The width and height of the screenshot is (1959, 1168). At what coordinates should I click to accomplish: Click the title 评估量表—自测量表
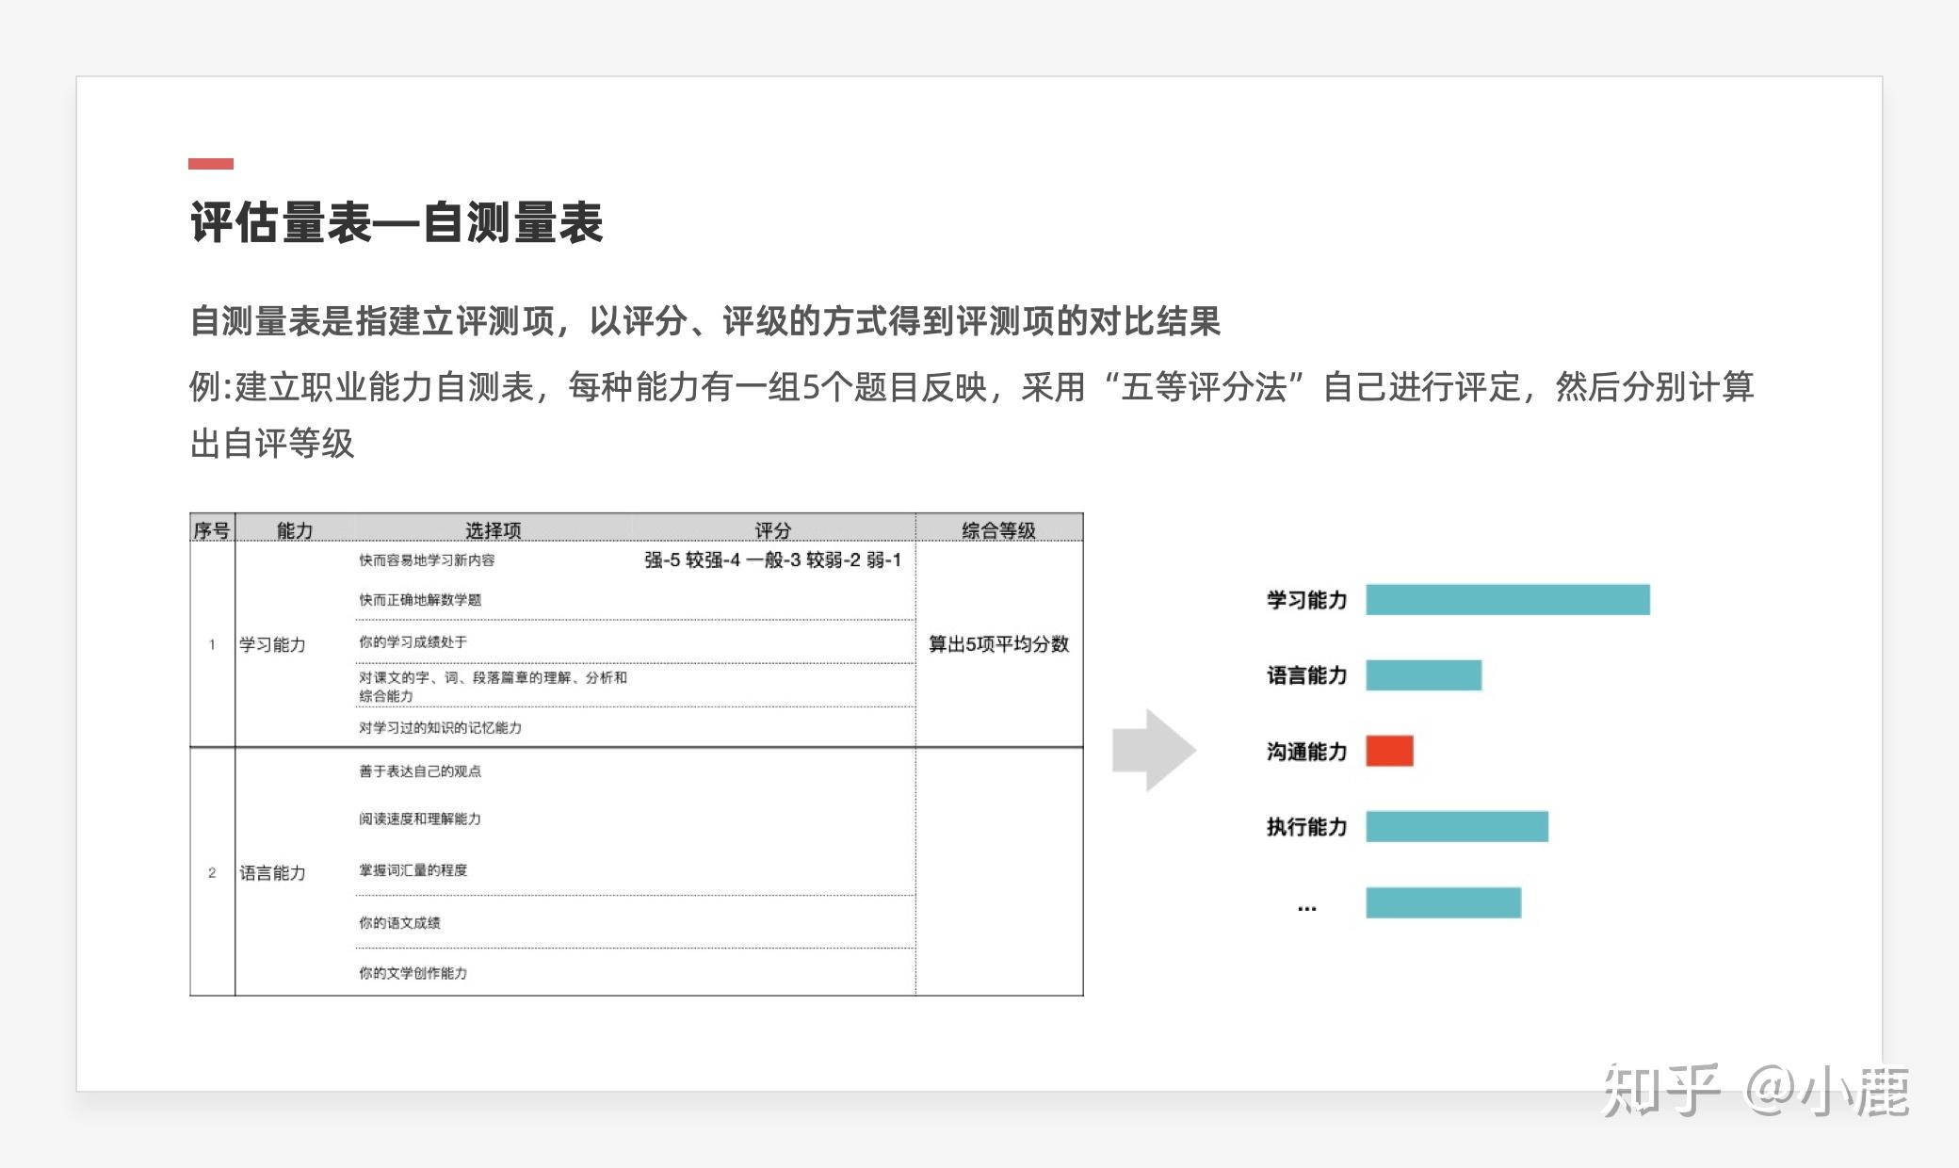click(x=397, y=223)
